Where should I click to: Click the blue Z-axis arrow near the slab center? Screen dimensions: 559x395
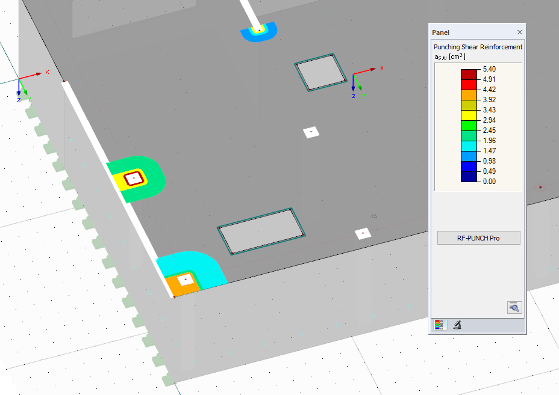click(353, 90)
